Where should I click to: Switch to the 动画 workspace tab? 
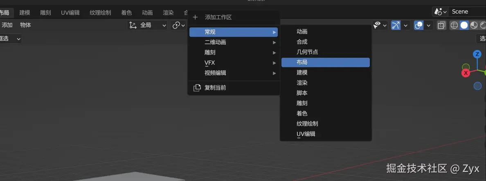tap(147, 13)
